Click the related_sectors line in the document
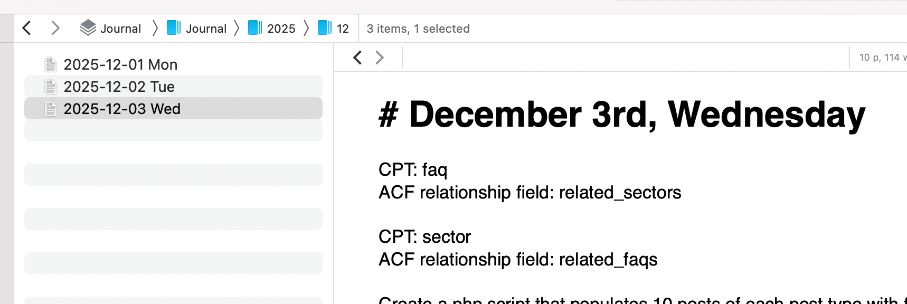The height and width of the screenshot is (304, 907). (530, 193)
